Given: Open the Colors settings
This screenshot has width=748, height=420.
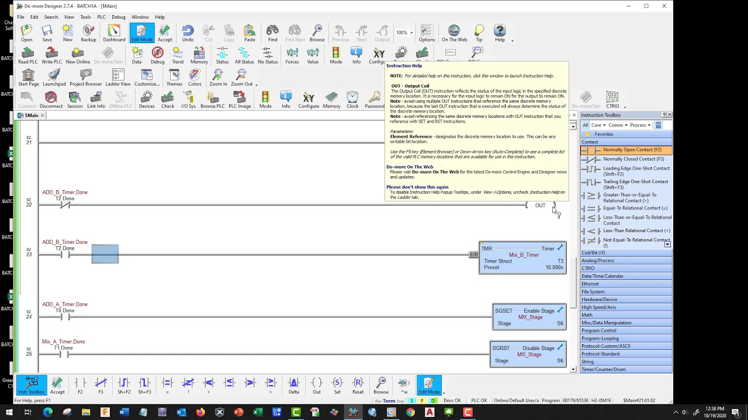Looking at the screenshot, I should click(195, 78).
